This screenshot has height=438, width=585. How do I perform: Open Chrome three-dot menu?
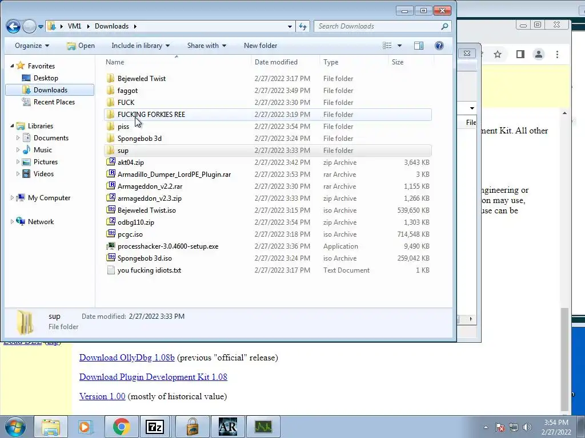tap(557, 54)
